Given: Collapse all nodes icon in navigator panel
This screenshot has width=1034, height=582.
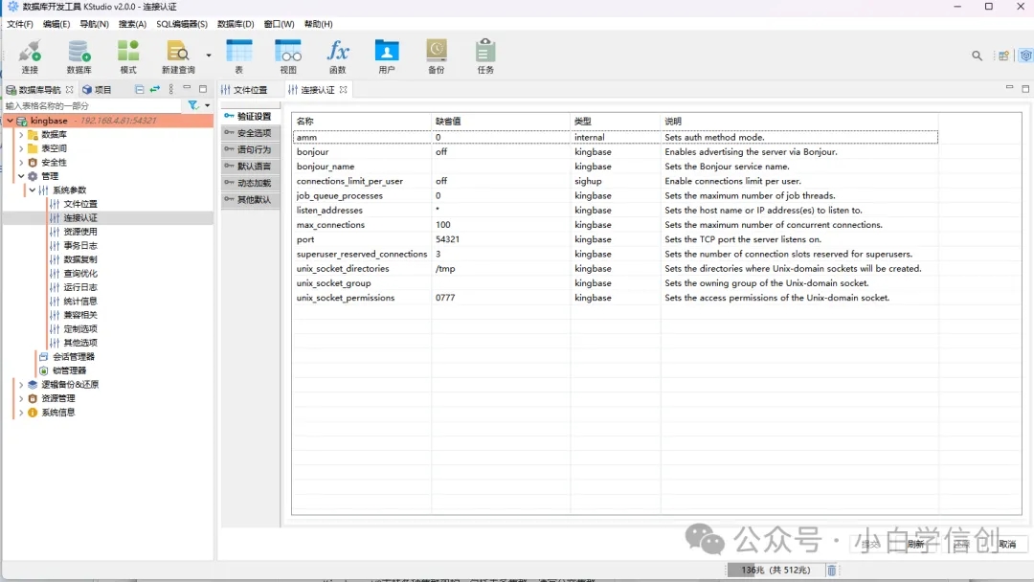Looking at the screenshot, I should click(x=139, y=89).
